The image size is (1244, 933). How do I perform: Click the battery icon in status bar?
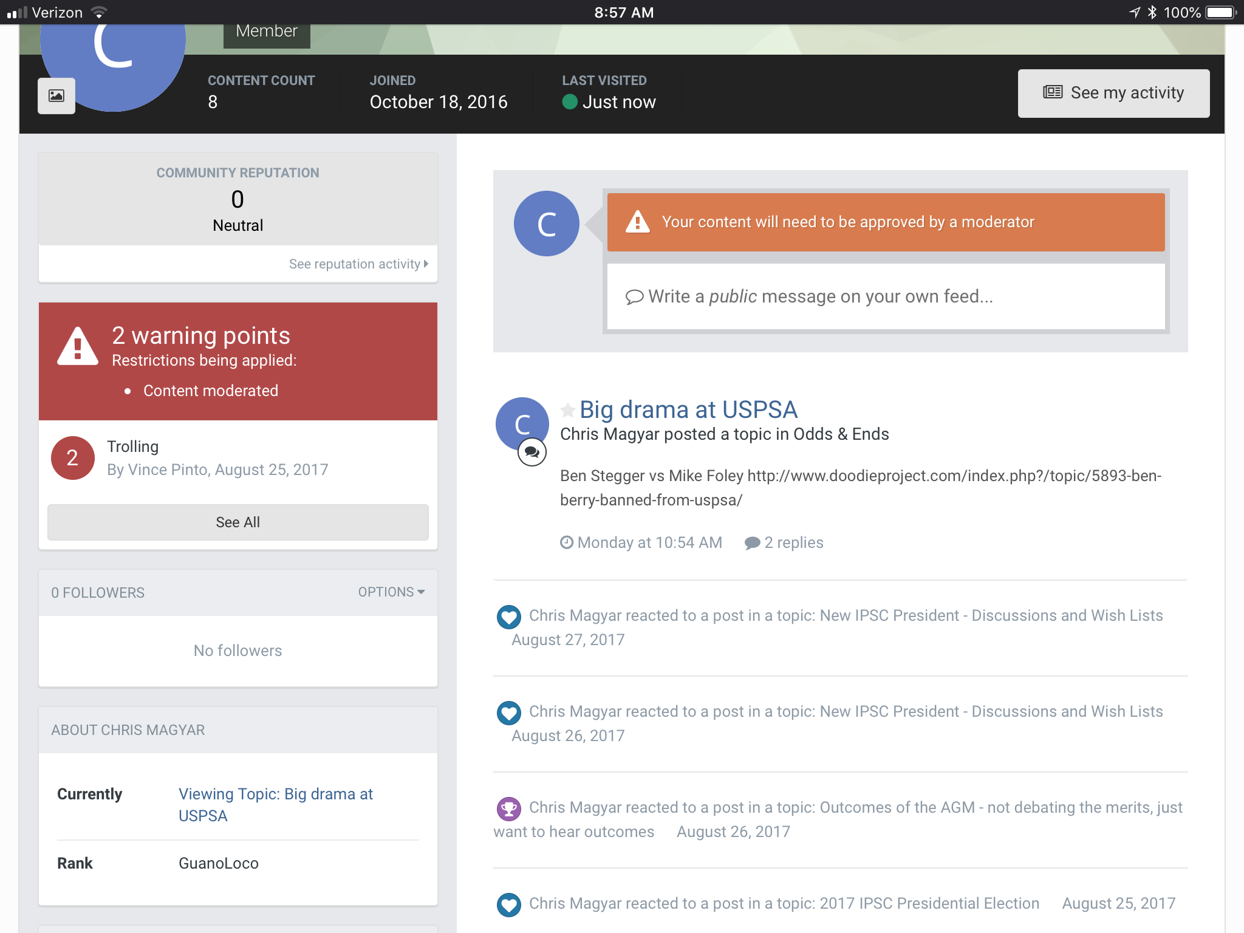click(1221, 12)
